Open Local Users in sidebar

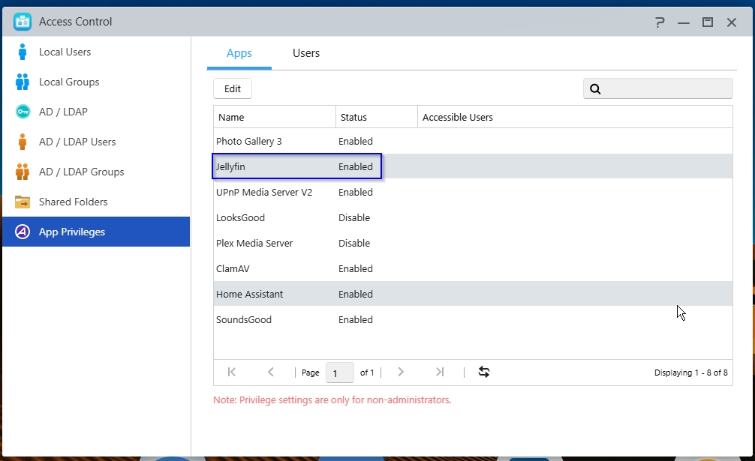65,52
